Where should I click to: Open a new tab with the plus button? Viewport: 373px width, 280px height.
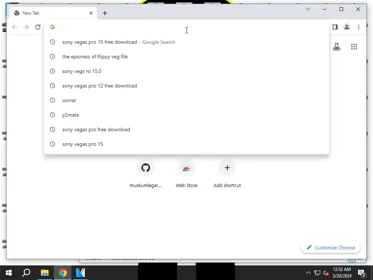(105, 13)
